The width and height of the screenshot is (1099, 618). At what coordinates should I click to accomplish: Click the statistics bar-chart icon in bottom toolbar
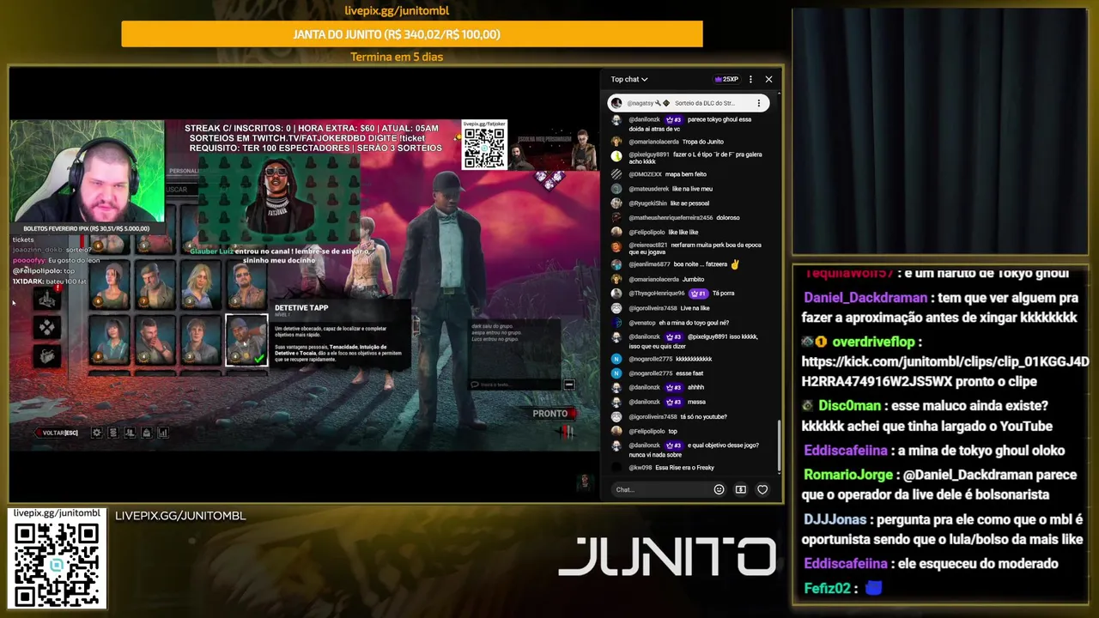point(162,433)
